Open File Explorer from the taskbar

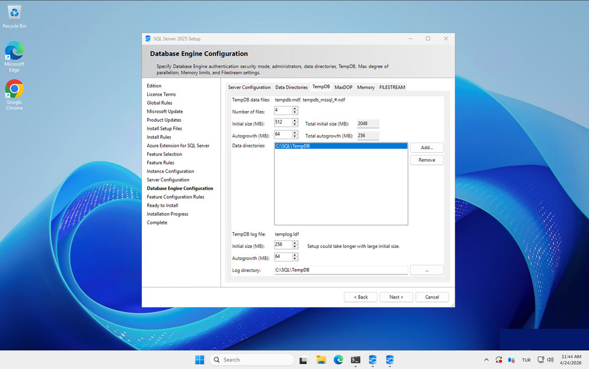tap(321, 360)
